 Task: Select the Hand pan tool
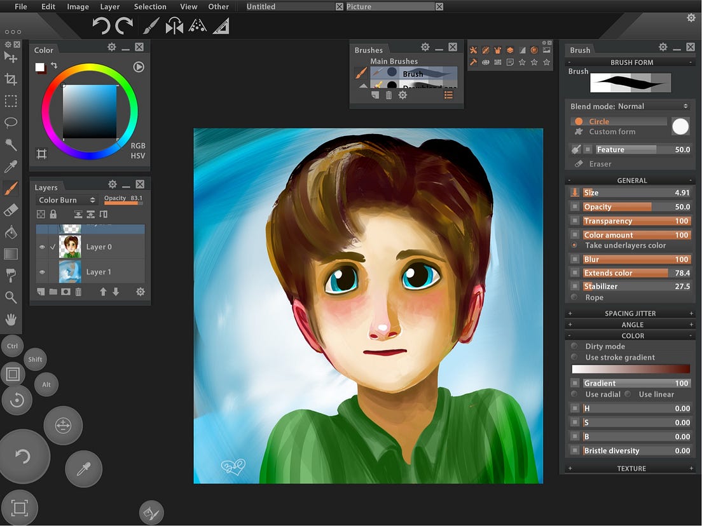(x=11, y=320)
